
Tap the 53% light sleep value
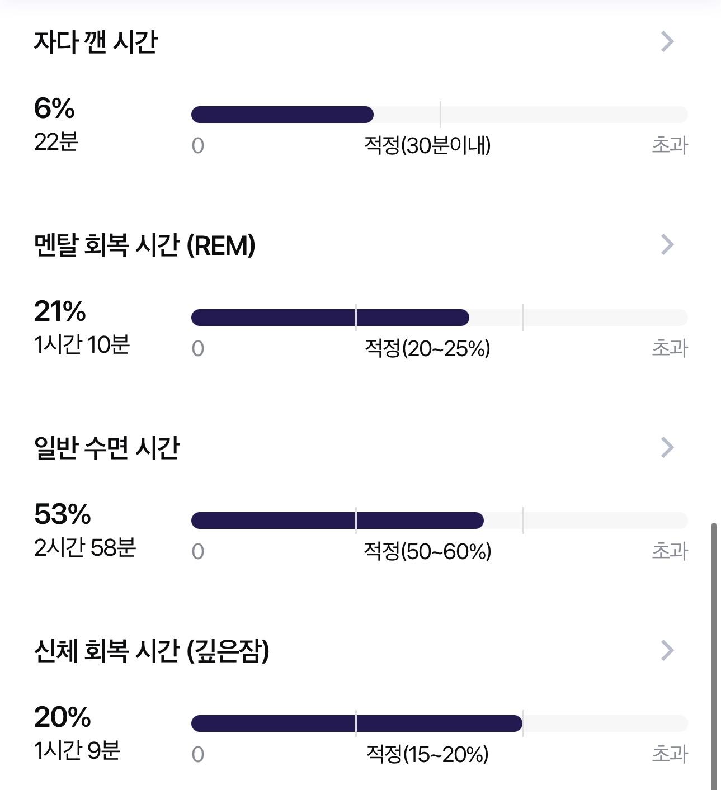point(62,514)
